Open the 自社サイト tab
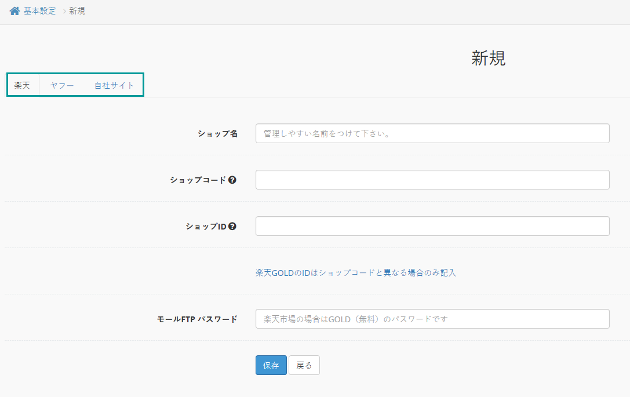 click(114, 85)
